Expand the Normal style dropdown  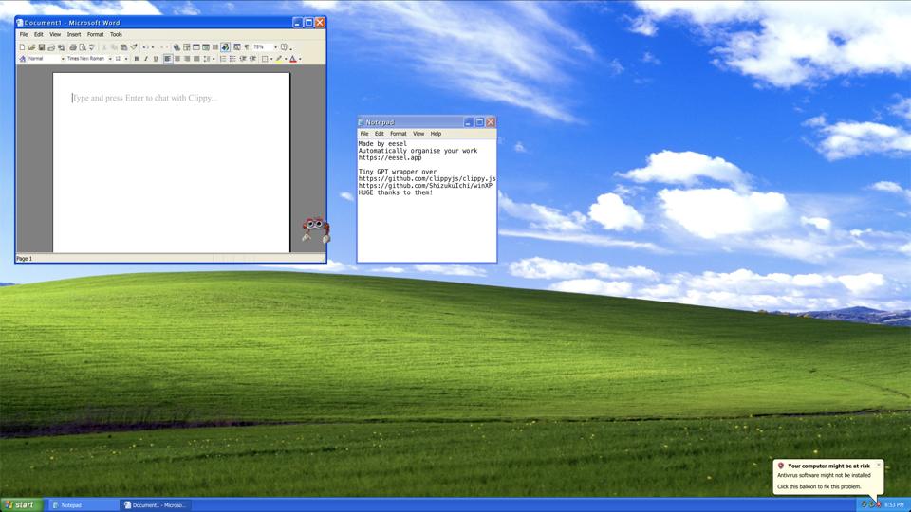pos(62,59)
